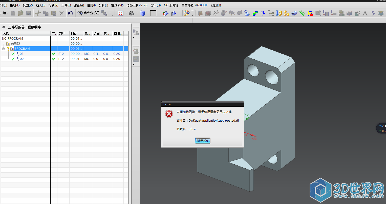Click the PRT export icon
Viewport: 386px width, 204px height.
click(263, 13)
